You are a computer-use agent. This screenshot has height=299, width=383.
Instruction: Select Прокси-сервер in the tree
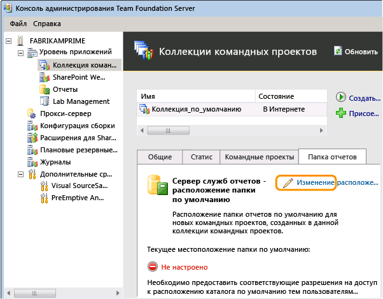click(x=66, y=113)
